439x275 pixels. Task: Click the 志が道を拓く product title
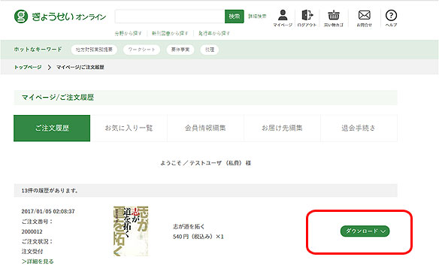tap(189, 226)
